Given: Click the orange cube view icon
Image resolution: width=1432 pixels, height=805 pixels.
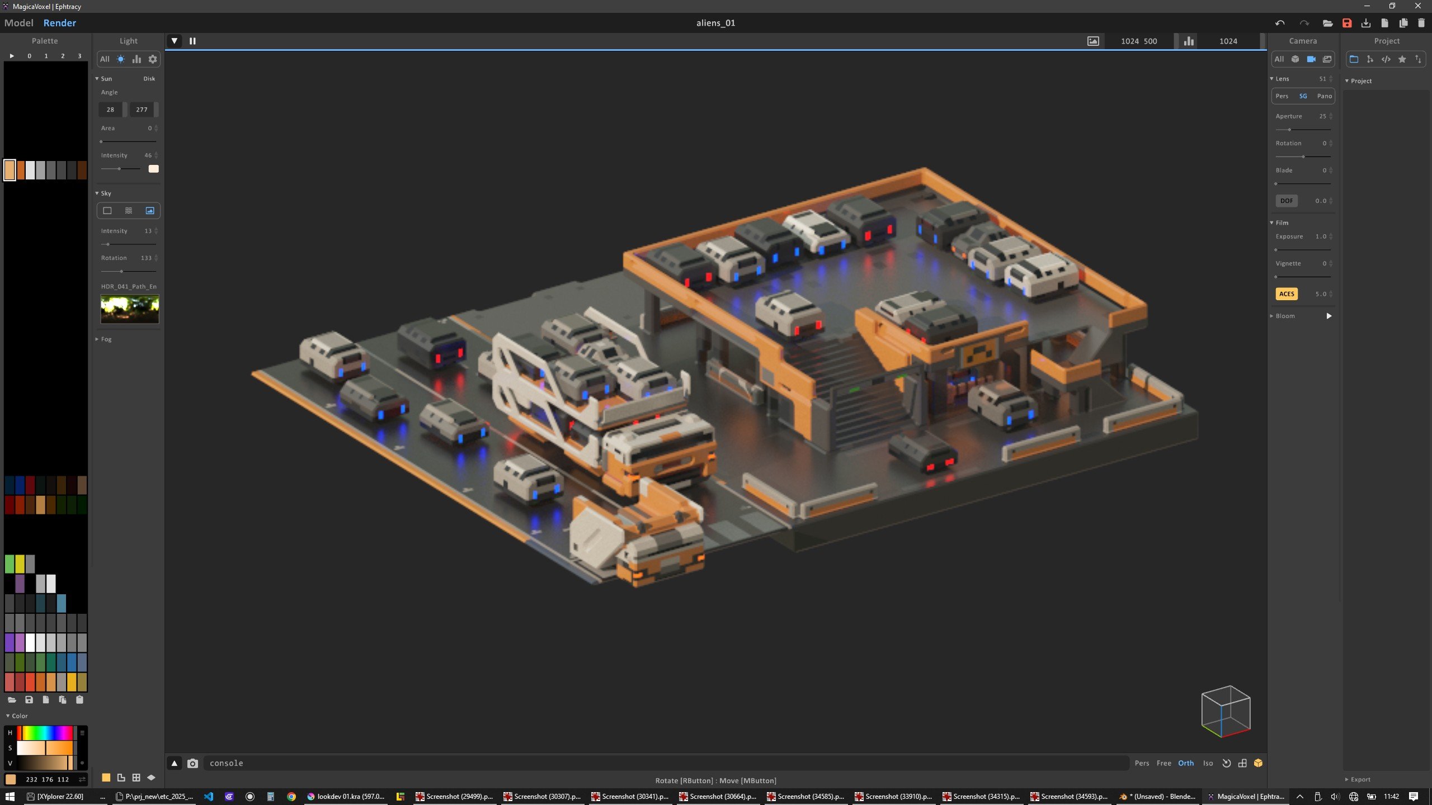Looking at the screenshot, I should click(1258, 763).
